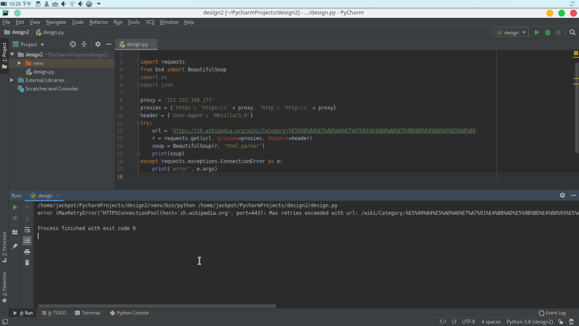This screenshot has height=326, width=579.
Task: Open the File menu
Action: tap(6, 22)
